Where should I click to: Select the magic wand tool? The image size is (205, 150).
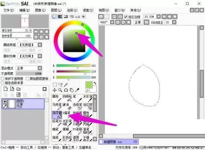pos(66,85)
